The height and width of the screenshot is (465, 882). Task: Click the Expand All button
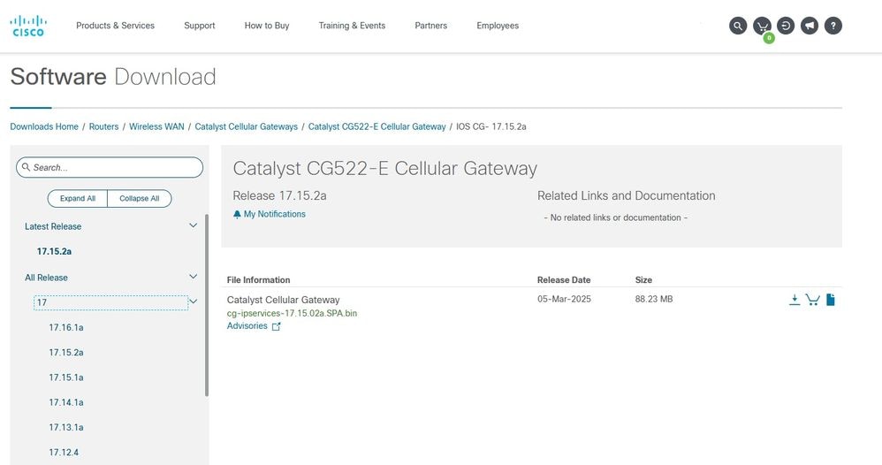pyautogui.click(x=78, y=198)
